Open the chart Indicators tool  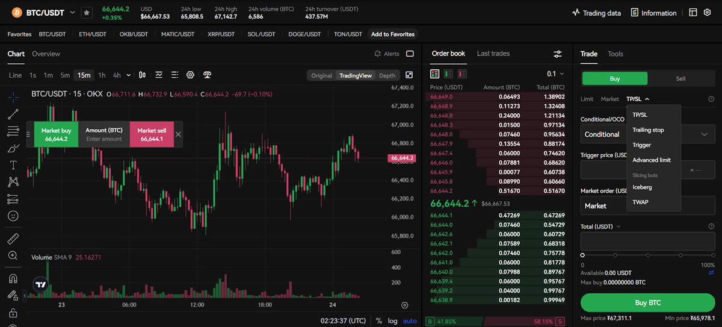tap(158, 75)
